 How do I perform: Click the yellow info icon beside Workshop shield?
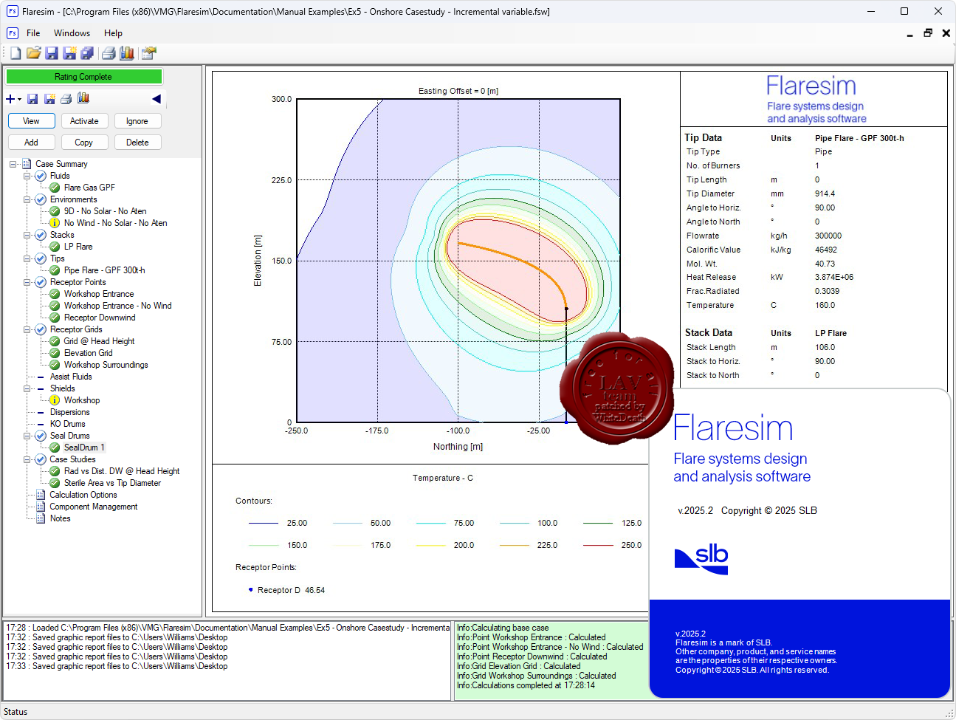click(55, 400)
